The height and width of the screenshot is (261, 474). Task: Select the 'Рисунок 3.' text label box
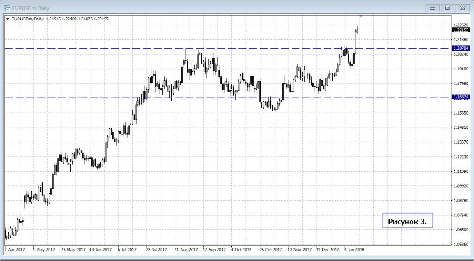407,222
